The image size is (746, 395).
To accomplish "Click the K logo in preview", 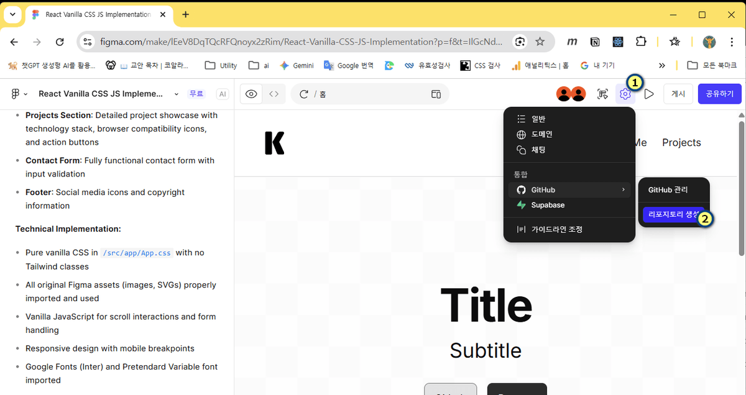I will pos(274,143).
